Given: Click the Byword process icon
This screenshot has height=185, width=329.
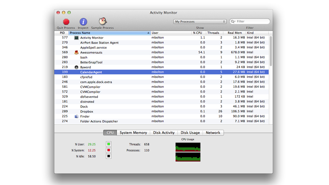Looking at the screenshot, I should tap(76, 67).
